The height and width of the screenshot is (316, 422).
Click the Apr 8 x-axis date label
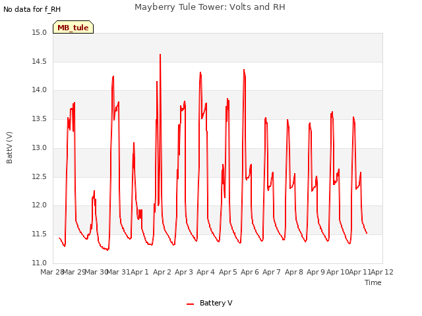point(294,272)
